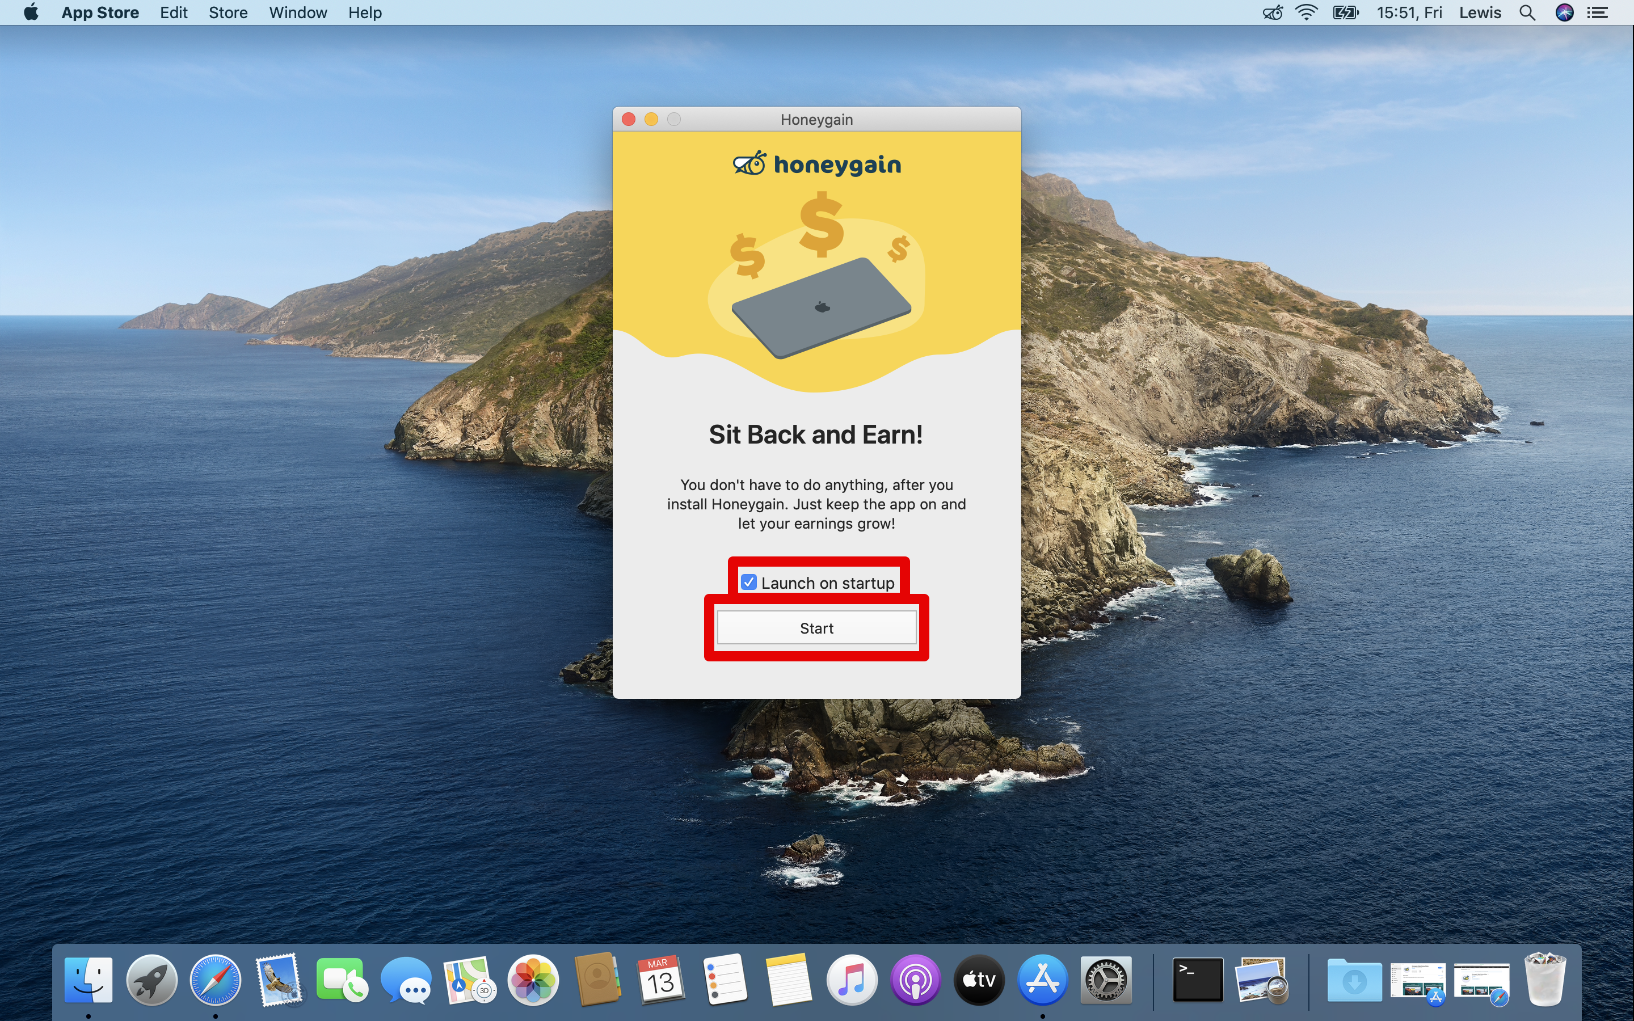The height and width of the screenshot is (1021, 1634).
Task: Open the Window menu
Action: coord(297,13)
